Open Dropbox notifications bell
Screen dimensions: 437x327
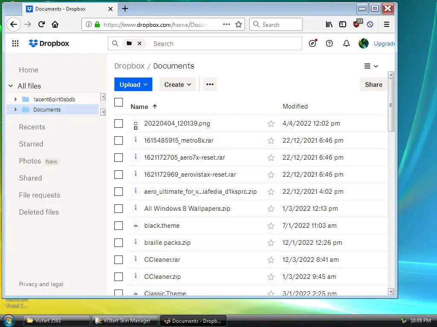click(347, 43)
